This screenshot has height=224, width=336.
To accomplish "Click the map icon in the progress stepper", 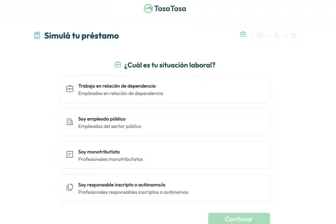I will point(260,35).
